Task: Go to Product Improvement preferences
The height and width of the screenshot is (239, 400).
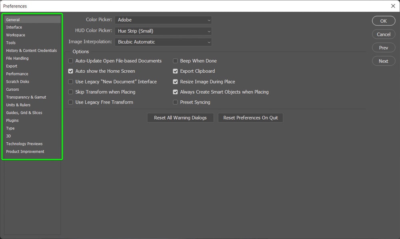Action: pos(32,151)
